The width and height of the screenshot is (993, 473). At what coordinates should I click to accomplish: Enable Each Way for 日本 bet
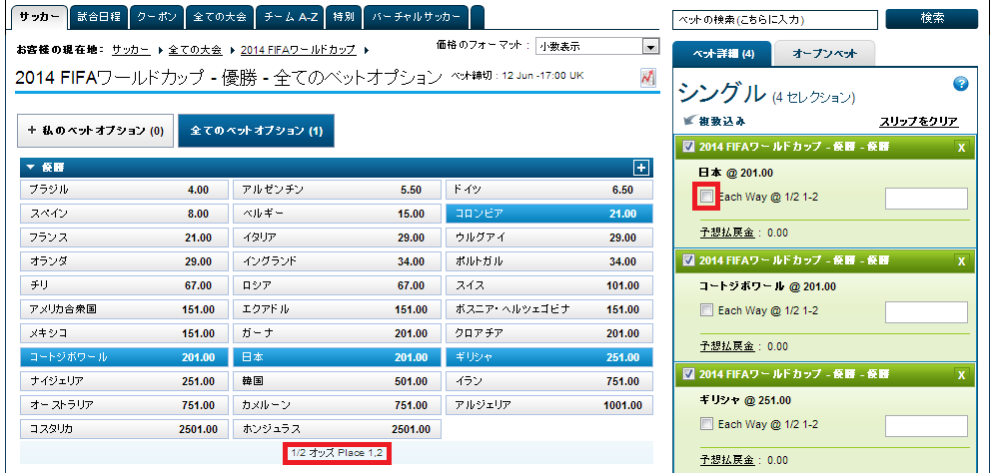pos(706,197)
